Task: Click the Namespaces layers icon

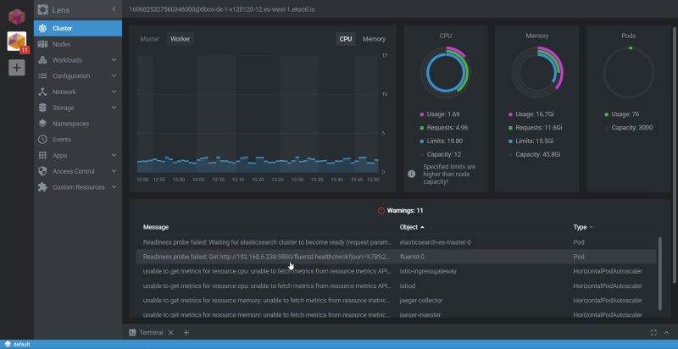Action: coord(42,124)
